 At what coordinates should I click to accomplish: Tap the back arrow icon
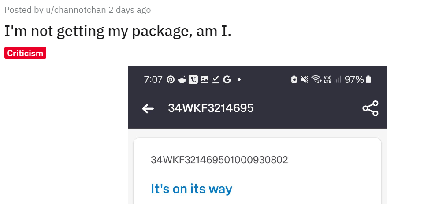pyautogui.click(x=148, y=109)
